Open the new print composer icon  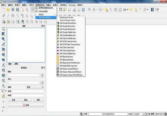pyautogui.click(x=22, y=10)
